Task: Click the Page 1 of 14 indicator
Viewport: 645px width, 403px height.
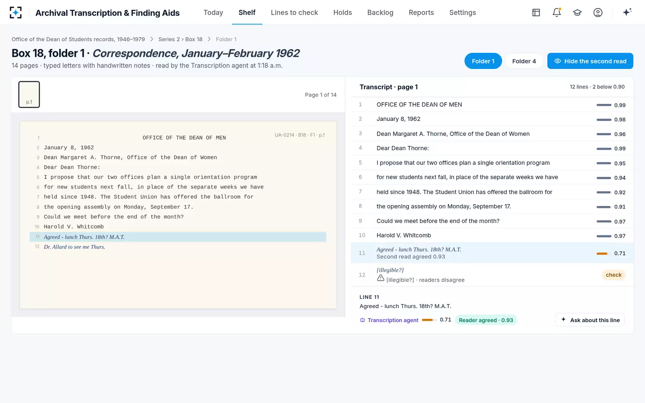Action: pos(321,95)
